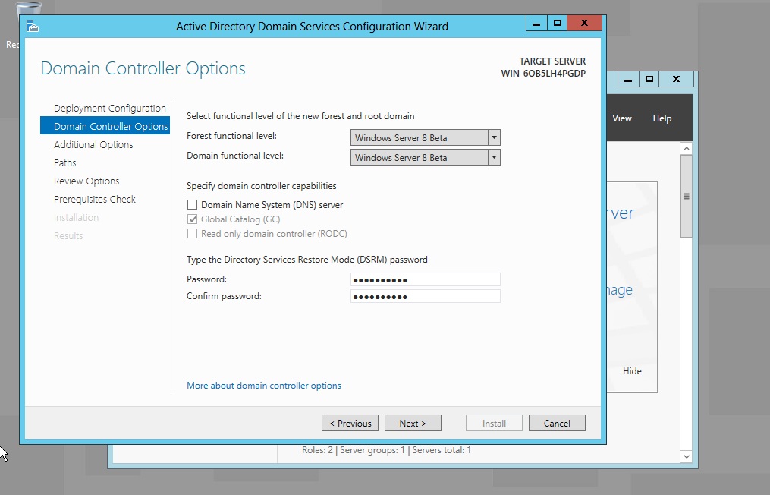This screenshot has height=495, width=770.
Task: Open the Recycle Bin on the desktop
Action: [x=28, y=9]
